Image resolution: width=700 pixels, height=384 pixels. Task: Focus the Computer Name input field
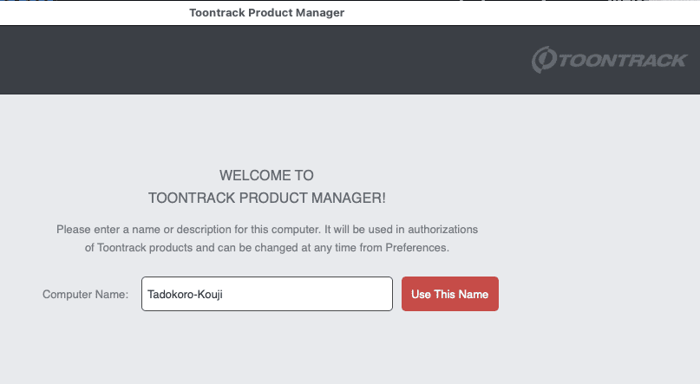[267, 294]
